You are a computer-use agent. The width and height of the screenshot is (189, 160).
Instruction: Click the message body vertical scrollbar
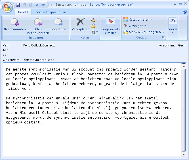[x=184, y=110]
